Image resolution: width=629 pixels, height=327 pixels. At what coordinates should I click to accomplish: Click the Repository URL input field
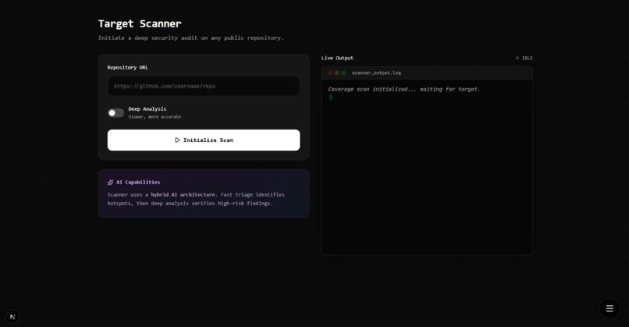point(204,86)
